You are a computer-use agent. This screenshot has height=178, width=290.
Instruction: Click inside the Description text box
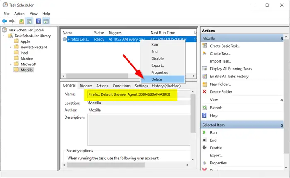click(x=139, y=130)
